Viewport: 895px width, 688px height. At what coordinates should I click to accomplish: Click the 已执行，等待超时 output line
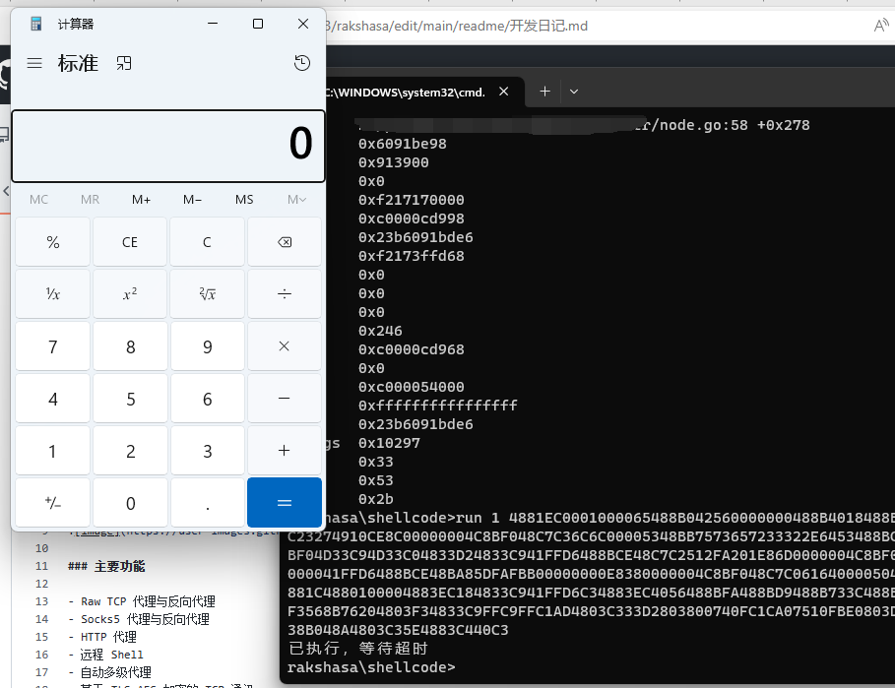click(x=358, y=649)
